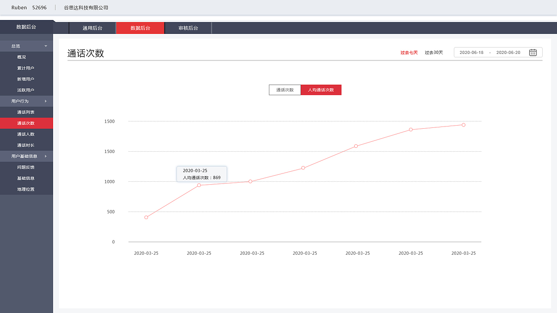
Task: Click the sixth chart data point
Action: point(411,130)
